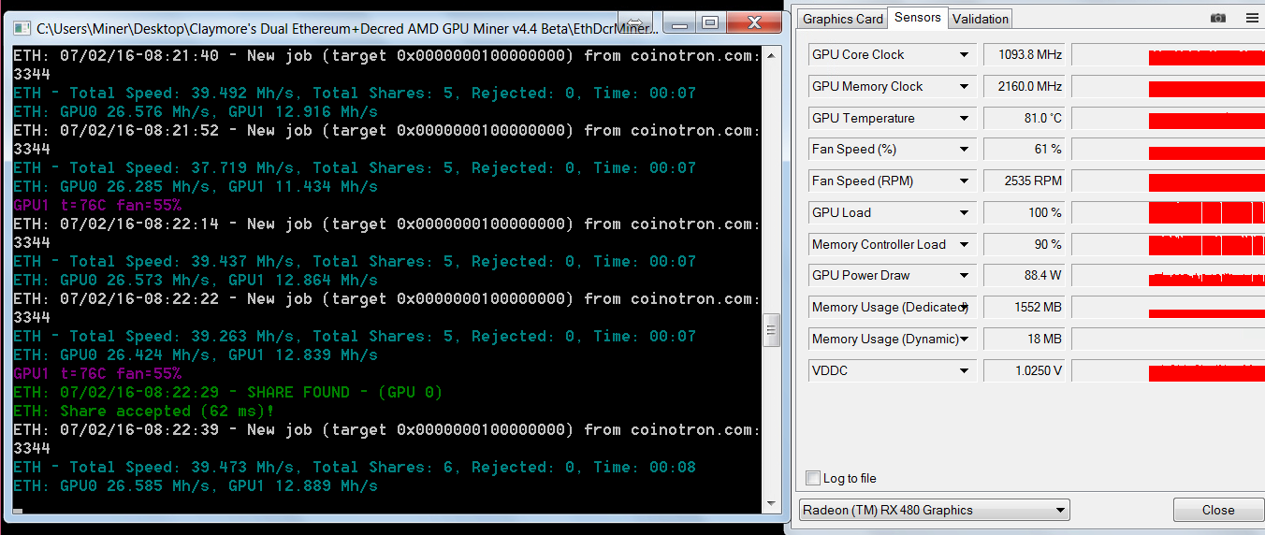
Task: Click the 1.0250 V VDDC value
Action: coord(1025,371)
